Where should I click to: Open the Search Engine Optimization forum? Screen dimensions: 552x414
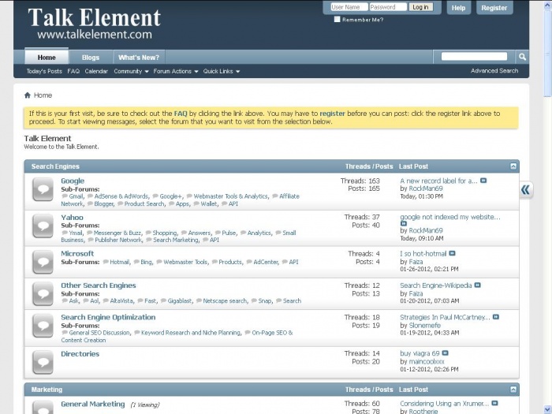[108, 317]
